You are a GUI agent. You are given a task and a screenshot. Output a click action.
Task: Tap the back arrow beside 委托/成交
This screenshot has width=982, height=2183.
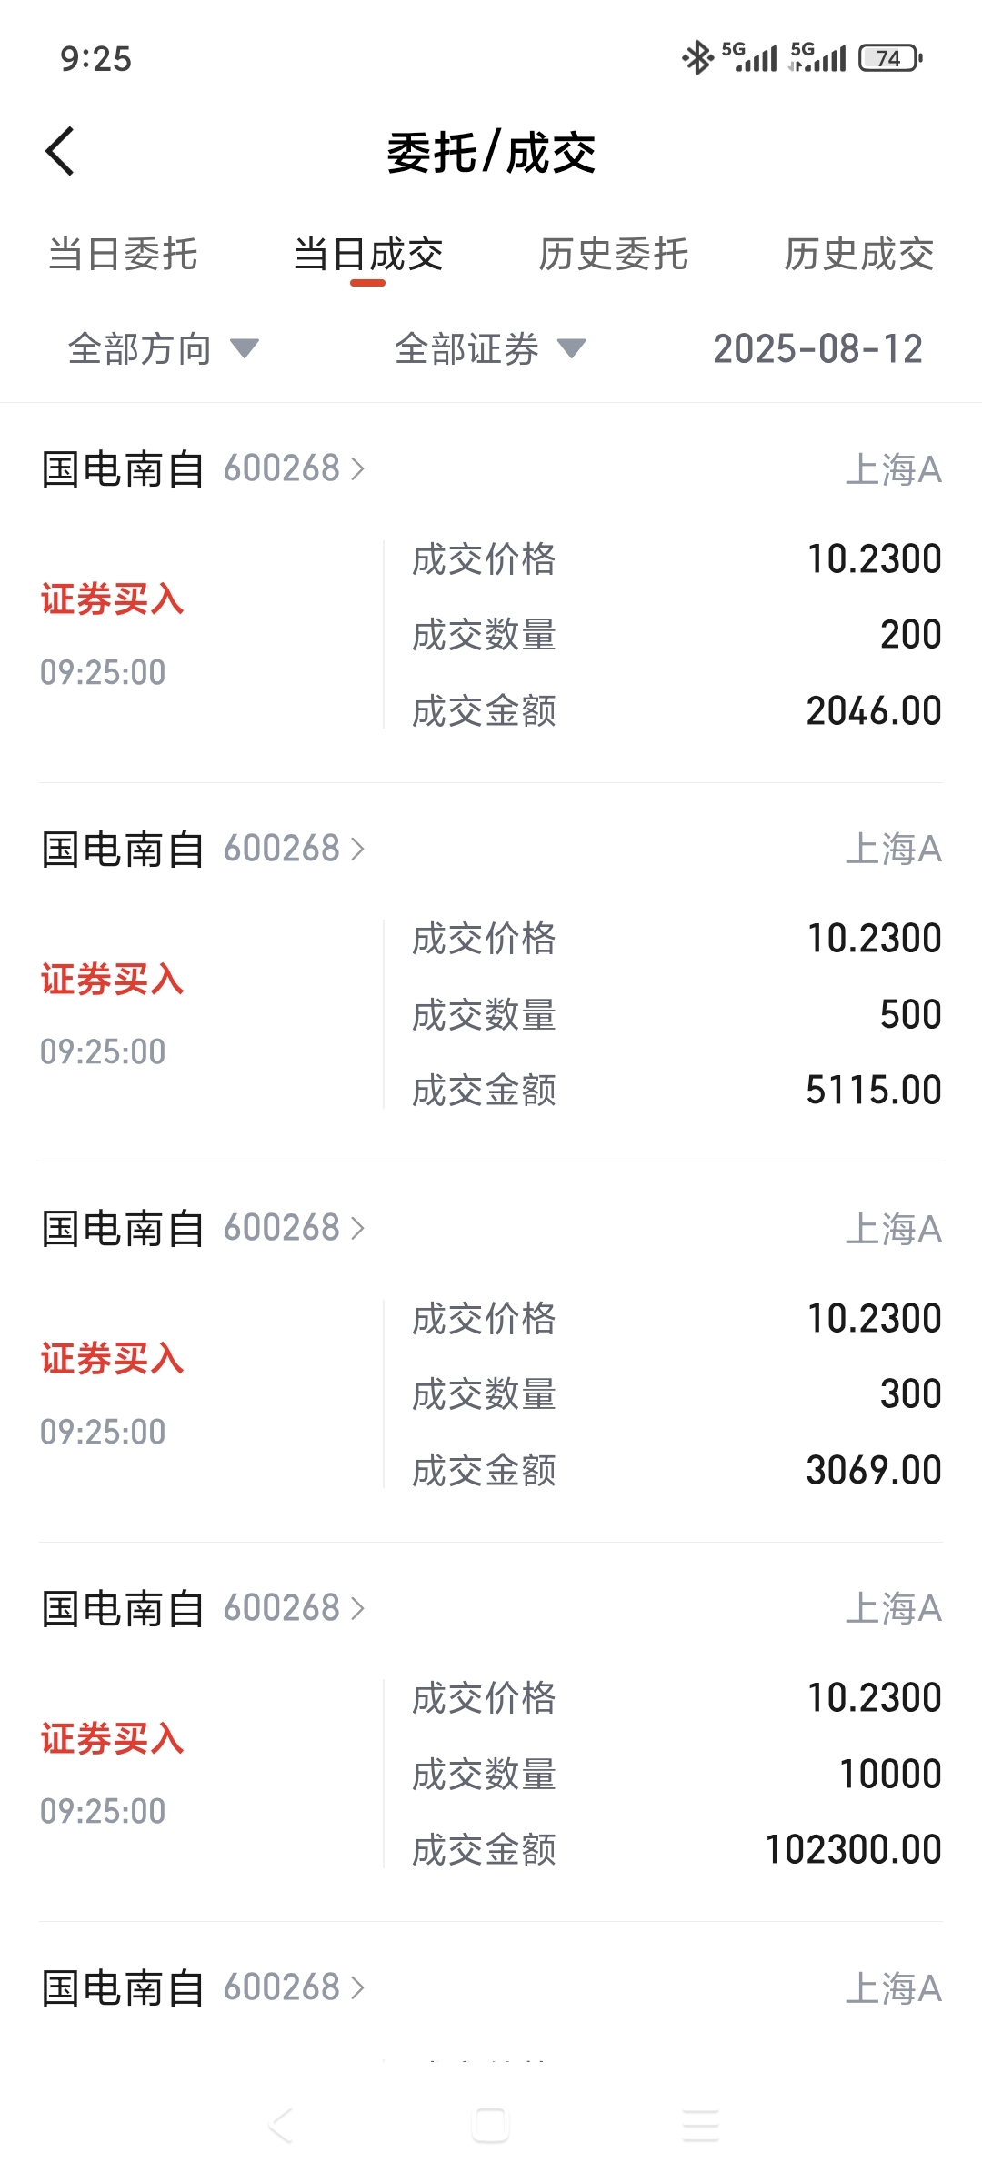tap(60, 151)
